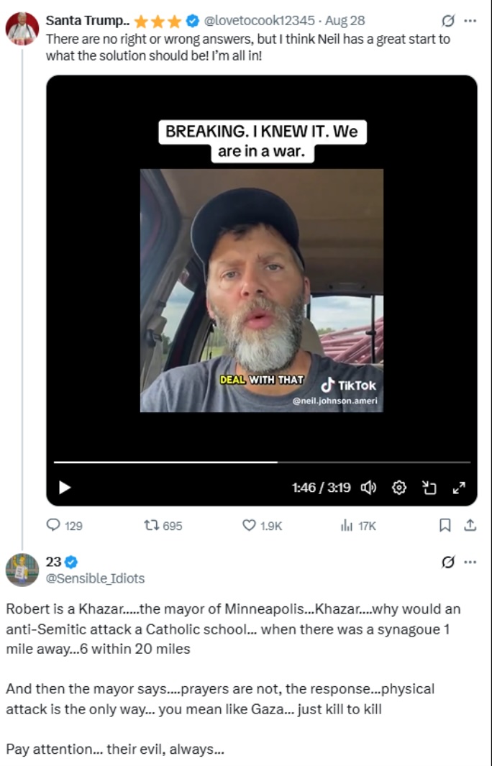
Task: Like the post with 1.9K likes
Action: 250,526
